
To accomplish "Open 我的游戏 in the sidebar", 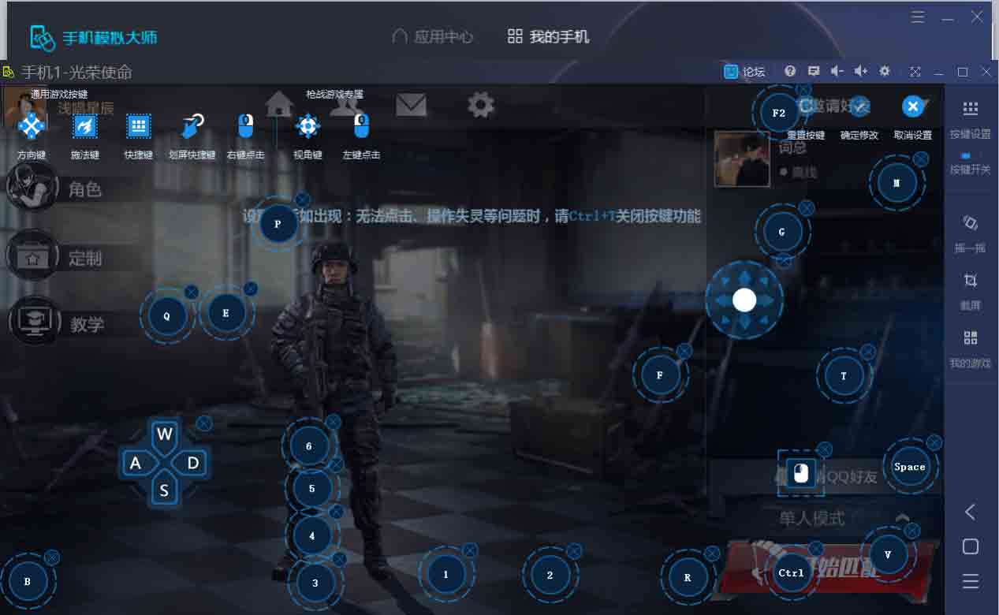I will [x=971, y=348].
